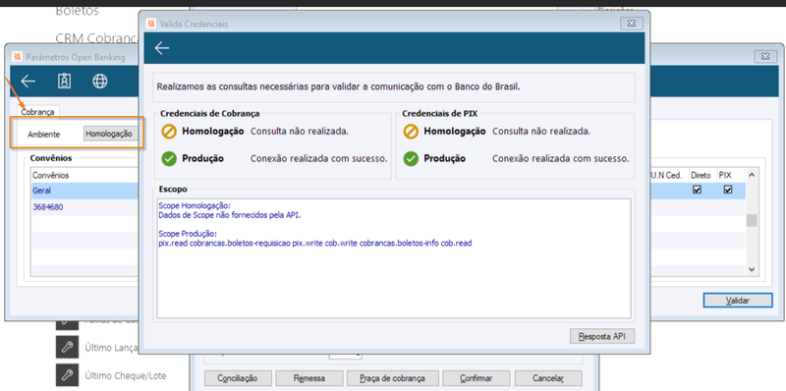Click the wrench icon beside Último Cheque/Lote
Viewport: 786px width, 391px height.
coord(67,375)
